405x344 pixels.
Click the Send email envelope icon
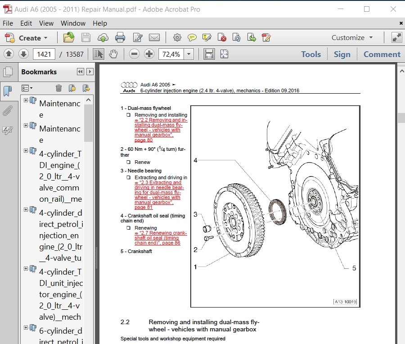(154, 38)
